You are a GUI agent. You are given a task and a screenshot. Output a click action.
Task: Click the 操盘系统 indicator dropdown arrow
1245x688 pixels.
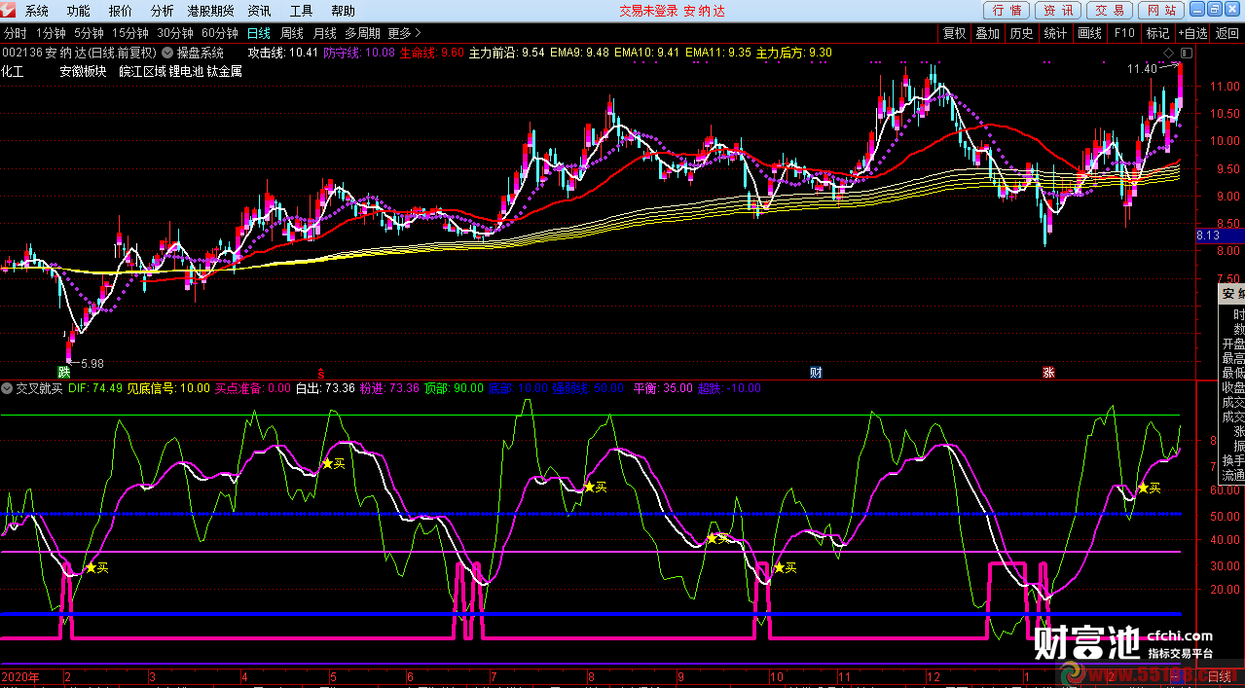click(x=167, y=53)
